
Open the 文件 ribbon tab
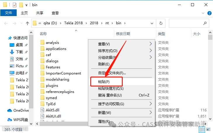[8, 13]
